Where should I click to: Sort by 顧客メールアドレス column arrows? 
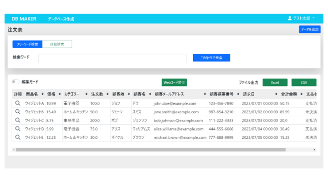click(x=204, y=94)
